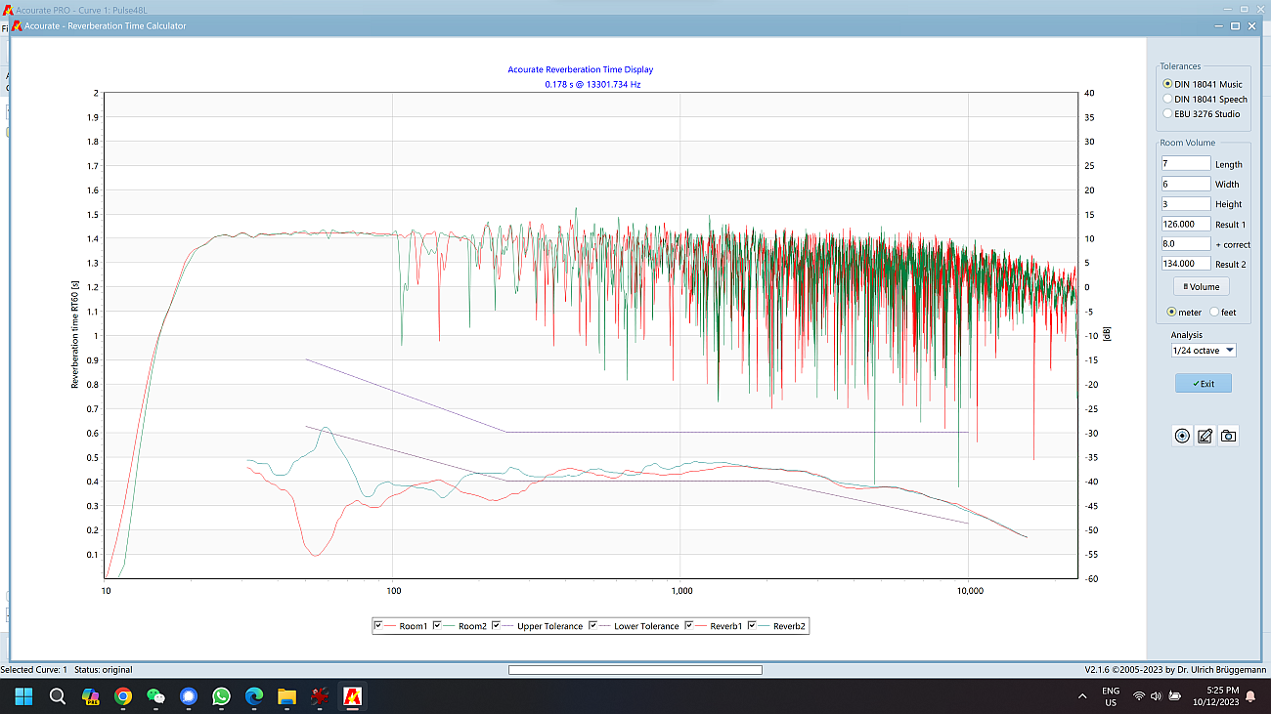Toggle Reverb1 curve checkbox in legend
The height and width of the screenshot is (714, 1271).
(689, 625)
